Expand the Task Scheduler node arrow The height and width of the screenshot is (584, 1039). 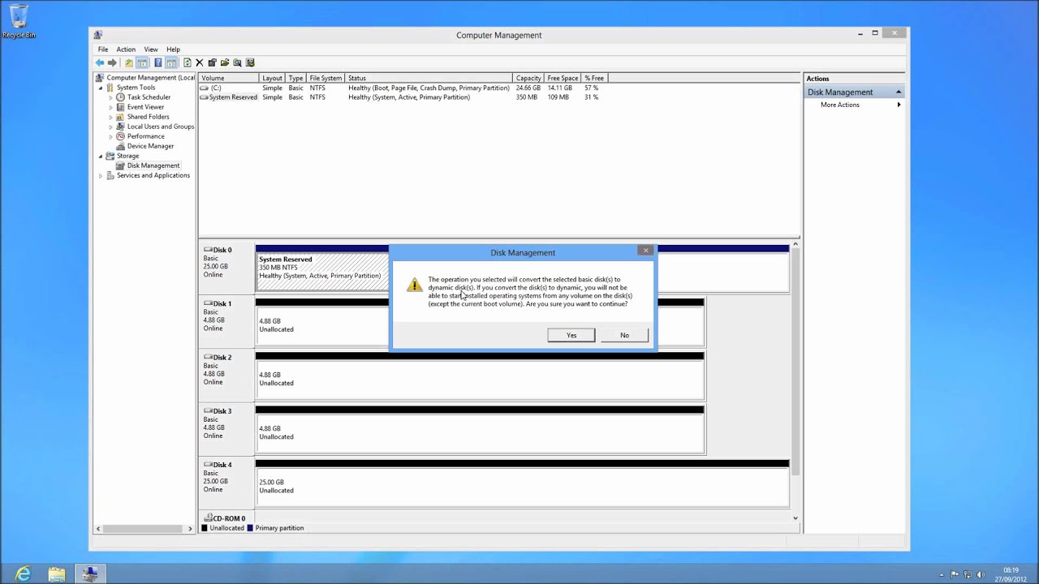pos(111,97)
